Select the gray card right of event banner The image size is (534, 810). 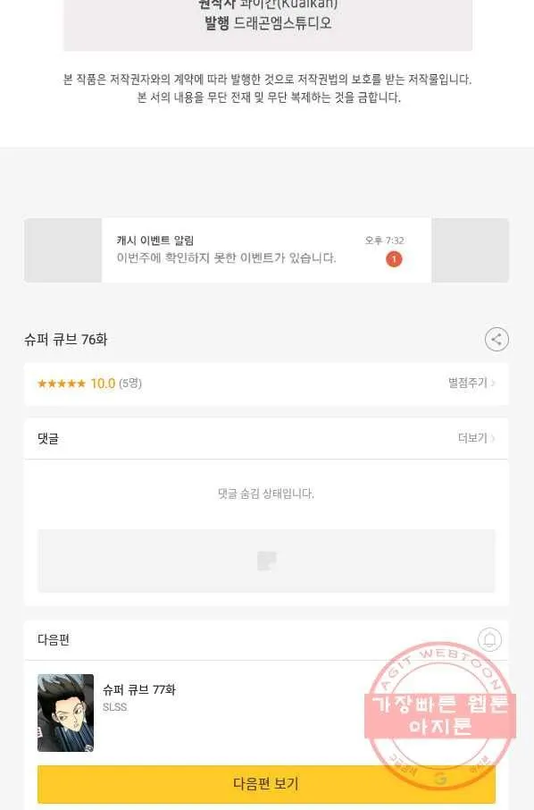pos(470,250)
